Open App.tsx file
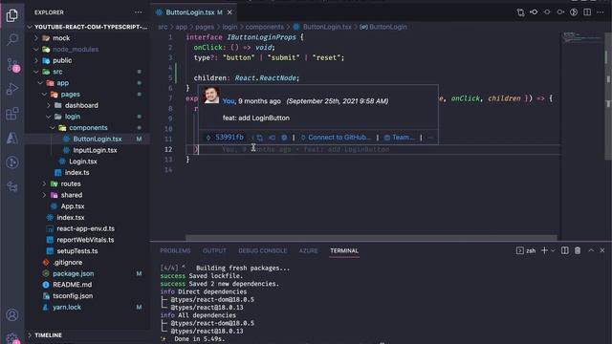Image resolution: width=612 pixels, height=344 pixels. click(x=73, y=206)
